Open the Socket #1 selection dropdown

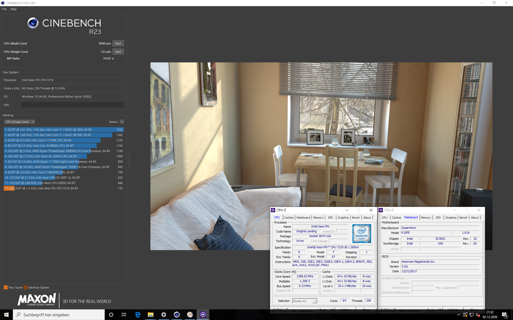(x=315, y=301)
